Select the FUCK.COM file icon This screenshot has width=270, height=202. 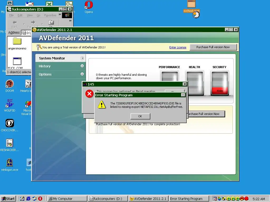17,61
